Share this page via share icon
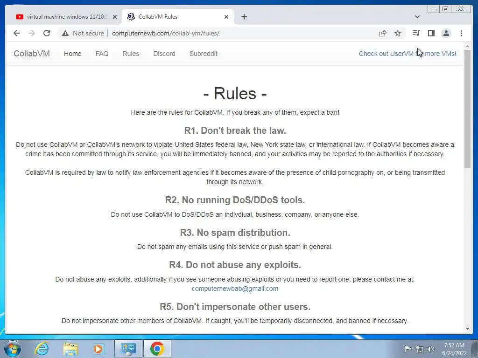Screen dimensions: 478x358 click(x=383, y=33)
